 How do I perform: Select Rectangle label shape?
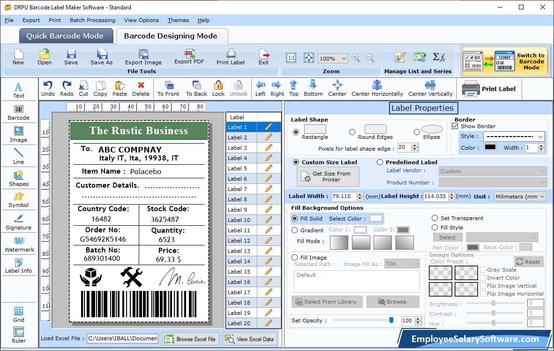click(x=296, y=132)
